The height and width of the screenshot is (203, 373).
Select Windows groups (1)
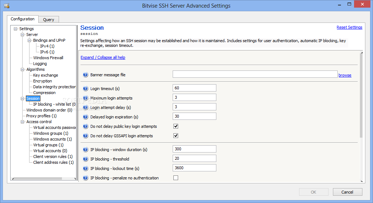(51, 133)
